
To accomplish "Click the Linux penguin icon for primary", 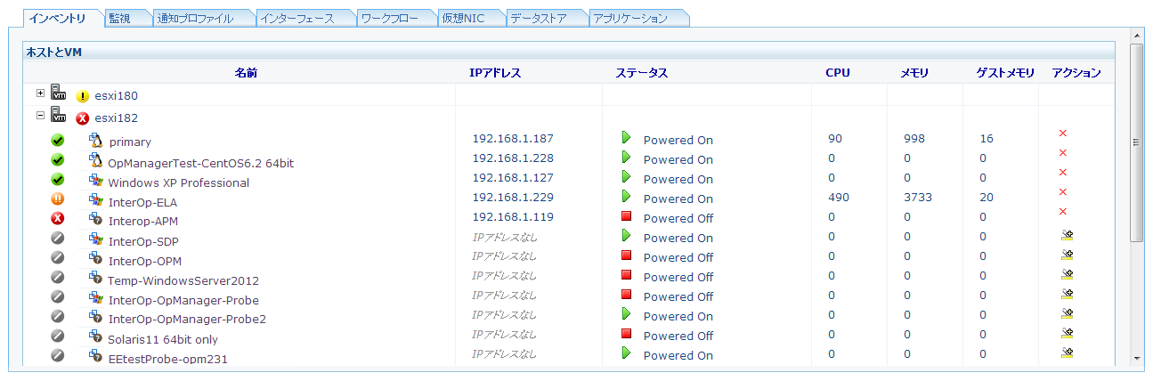I will point(96,140).
